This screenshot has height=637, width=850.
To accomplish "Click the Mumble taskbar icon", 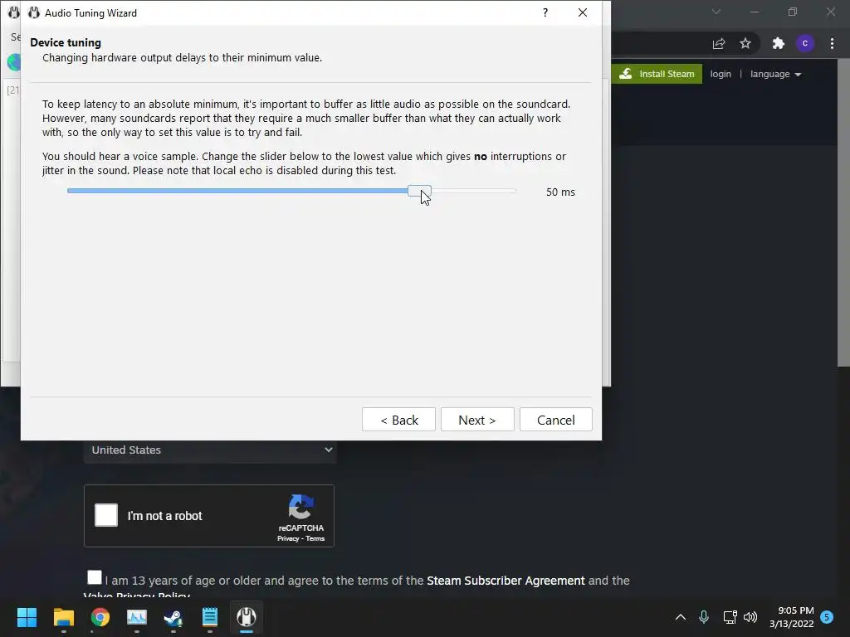I will 247,617.
